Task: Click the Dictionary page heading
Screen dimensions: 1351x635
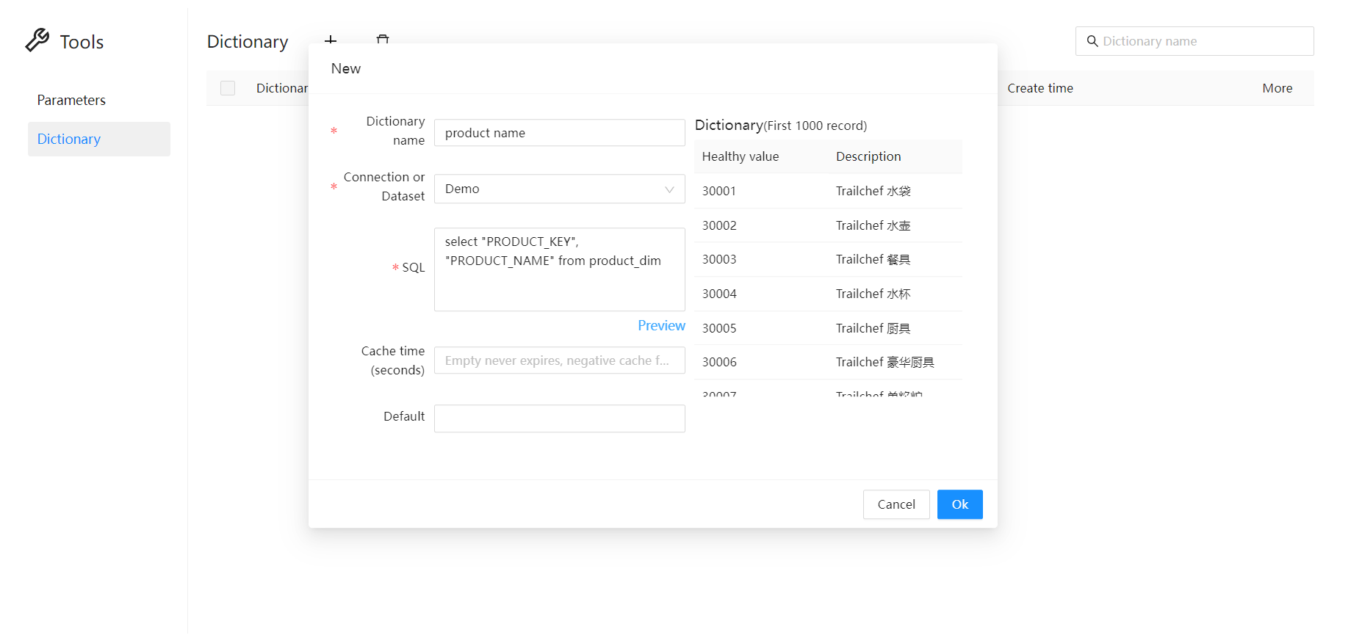Action: tap(248, 42)
